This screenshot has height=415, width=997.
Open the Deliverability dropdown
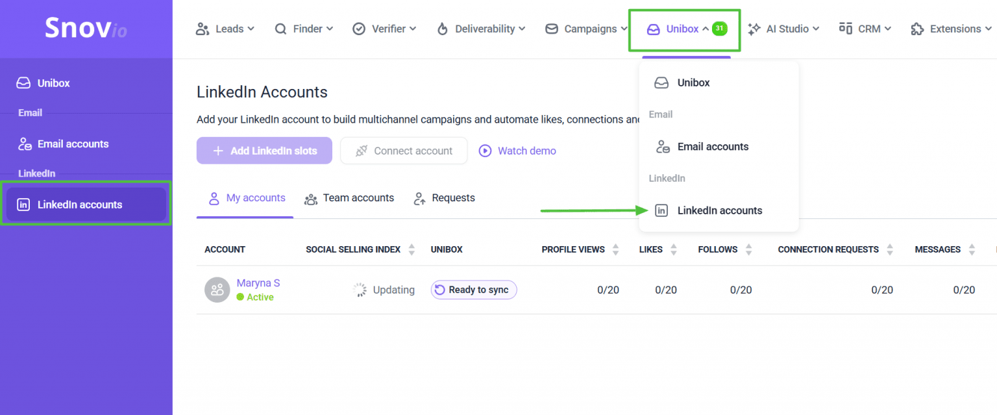[484, 29]
